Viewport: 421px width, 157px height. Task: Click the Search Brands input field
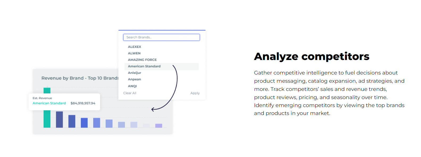161,37
